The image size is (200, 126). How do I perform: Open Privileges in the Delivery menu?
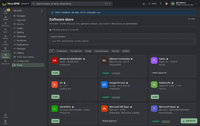pos(28,49)
